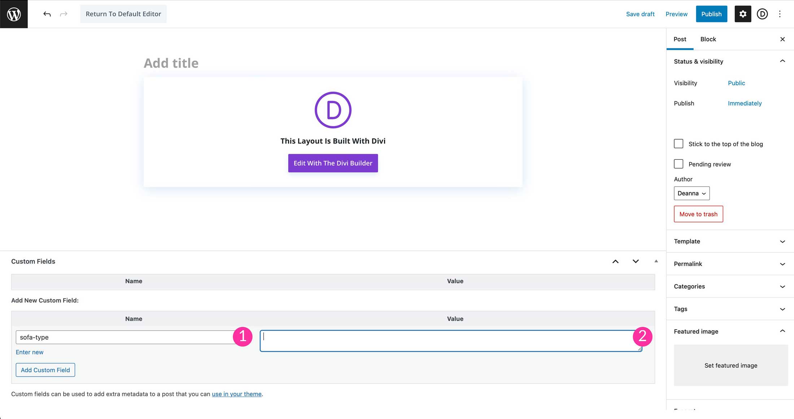794x419 pixels.
Task: Toggle the Stick to top of blog checkbox
Action: [678, 144]
